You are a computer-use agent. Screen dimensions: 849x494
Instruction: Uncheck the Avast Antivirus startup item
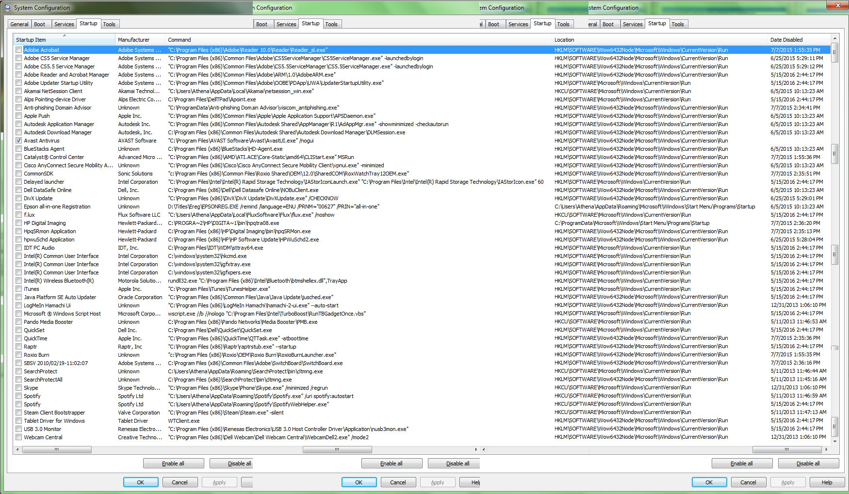click(19, 141)
